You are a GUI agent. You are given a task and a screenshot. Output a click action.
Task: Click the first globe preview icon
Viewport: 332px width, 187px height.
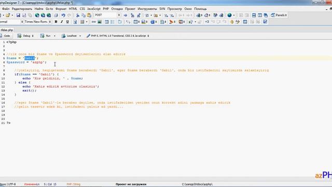point(37,15)
